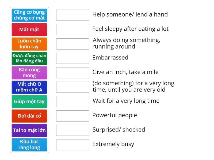Image resolution: width=214 pixels, height=160 pixels.
Task: Click the red 'Mất mặt' tile
Action: pos(29,30)
